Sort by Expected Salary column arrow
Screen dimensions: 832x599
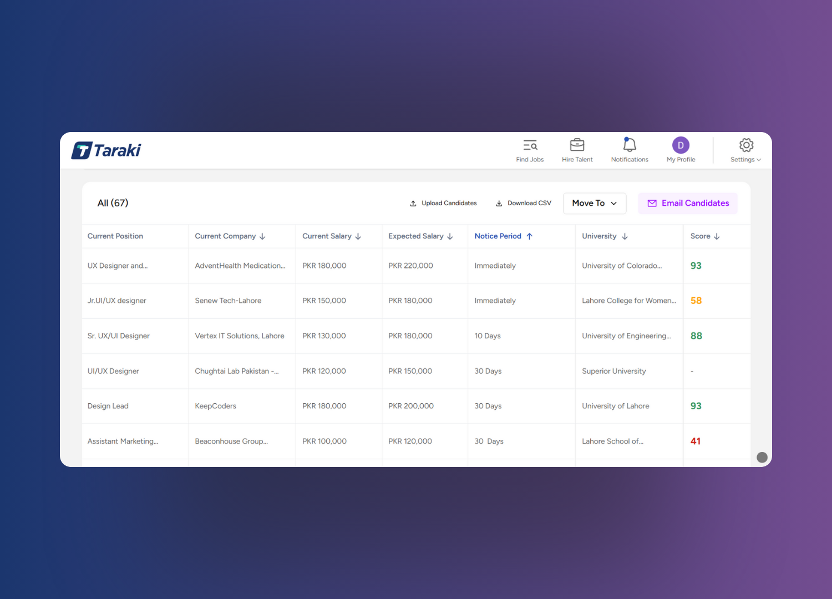[450, 236]
